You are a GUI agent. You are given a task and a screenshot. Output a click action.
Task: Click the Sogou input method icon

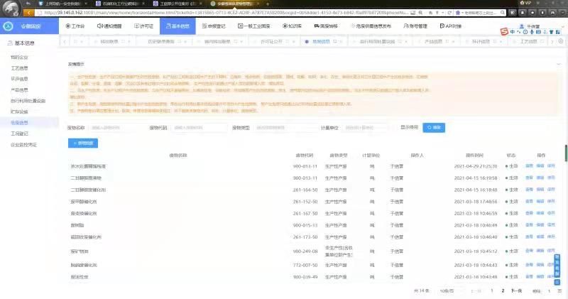click(503, 32)
